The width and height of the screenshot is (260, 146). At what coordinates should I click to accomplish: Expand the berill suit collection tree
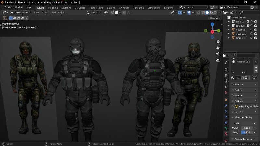pyautogui.click(x=229, y=21)
